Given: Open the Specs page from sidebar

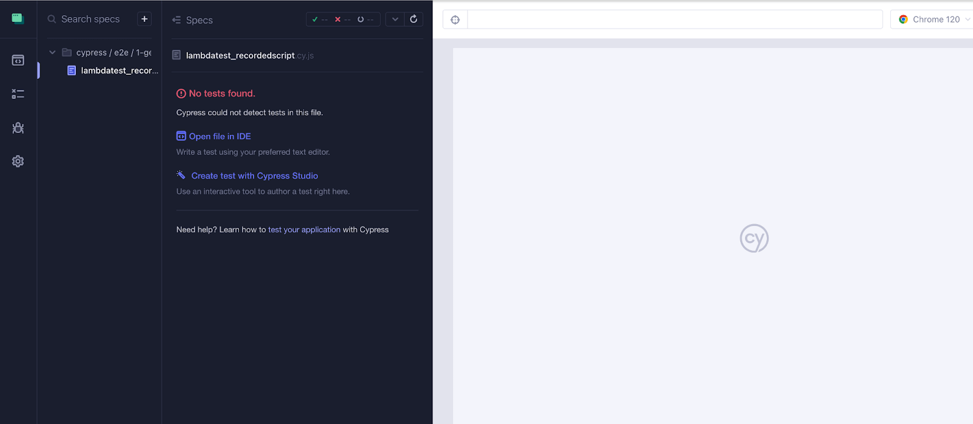Looking at the screenshot, I should [x=18, y=60].
